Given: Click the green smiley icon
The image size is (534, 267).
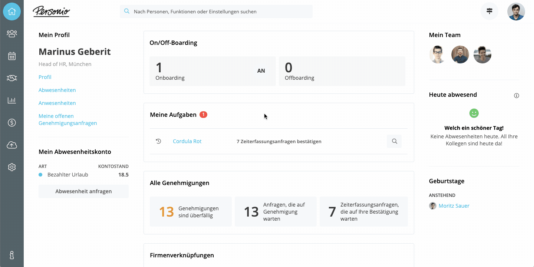Looking at the screenshot, I should 474,113.
